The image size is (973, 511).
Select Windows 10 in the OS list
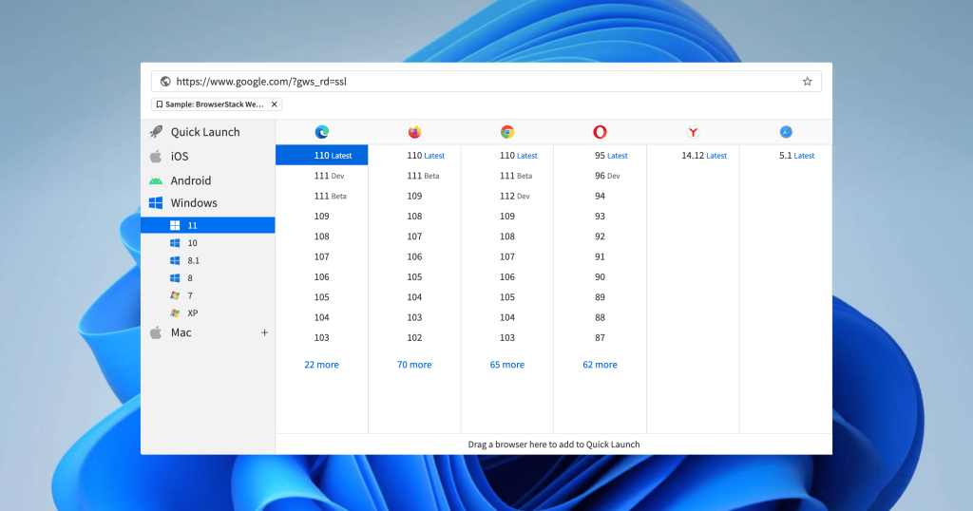click(x=192, y=243)
